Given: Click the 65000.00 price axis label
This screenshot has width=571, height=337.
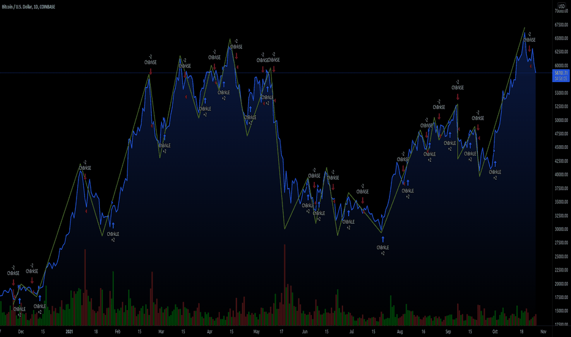Looking at the screenshot, I should click(x=561, y=38).
